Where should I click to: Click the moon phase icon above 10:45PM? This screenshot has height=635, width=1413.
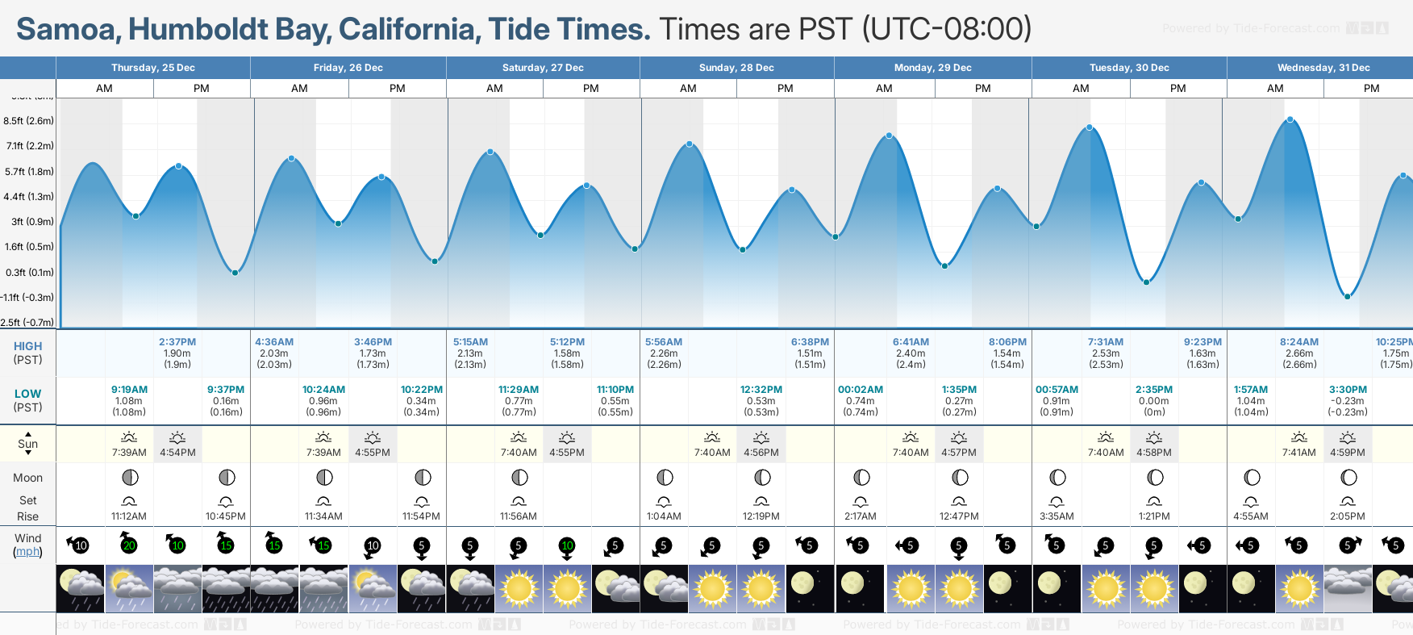click(227, 478)
